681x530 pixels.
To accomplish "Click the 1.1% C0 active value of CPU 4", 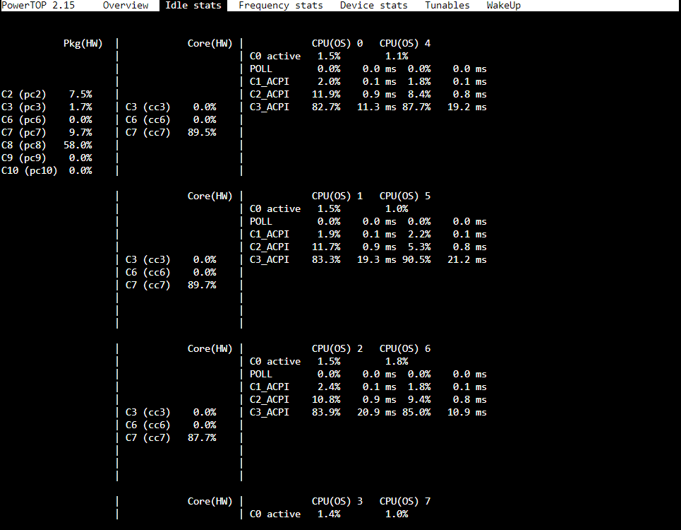I will [397, 56].
